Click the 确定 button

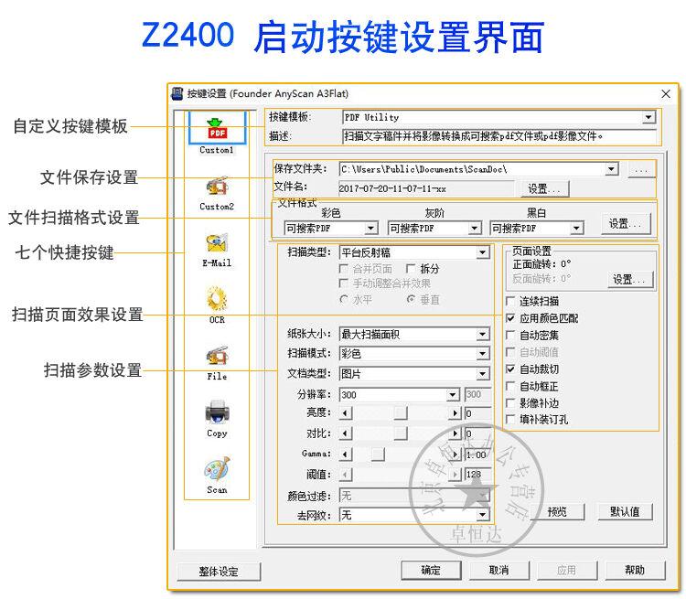coord(431,570)
